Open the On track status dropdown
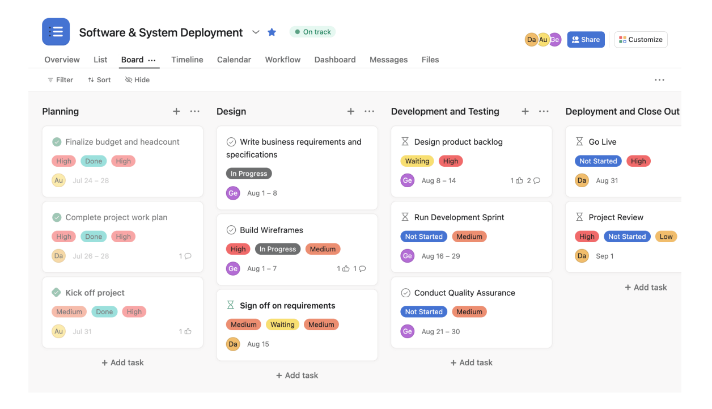The image size is (712, 409). tap(312, 32)
